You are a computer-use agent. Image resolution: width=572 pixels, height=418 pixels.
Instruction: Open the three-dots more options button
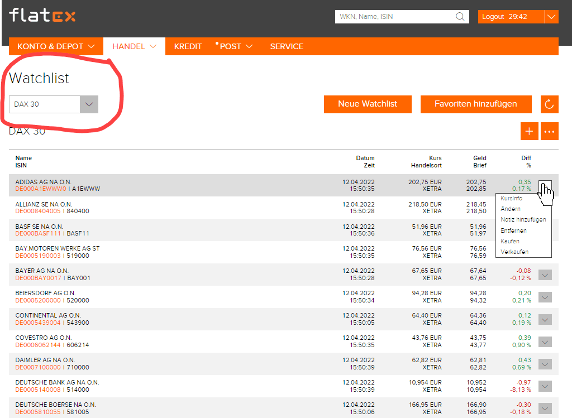550,131
